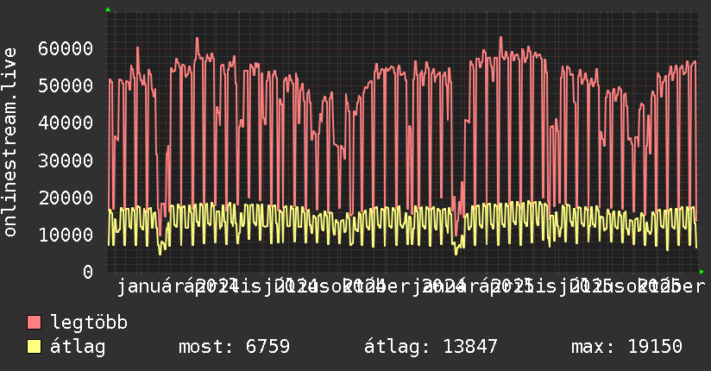Click the most: 6759 statistic

click(x=234, y=347)
